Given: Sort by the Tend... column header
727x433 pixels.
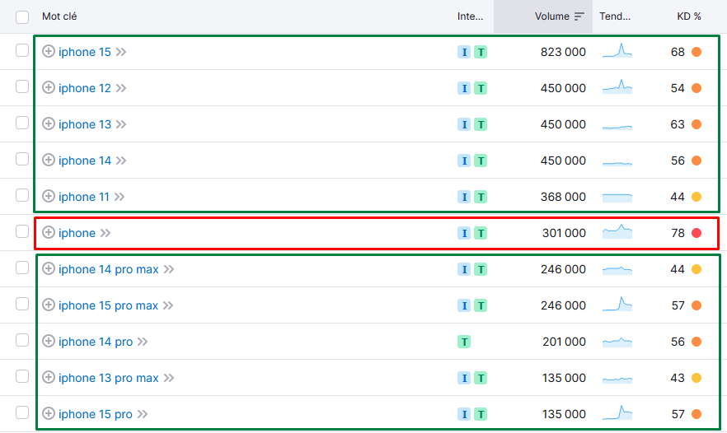Looking at the screenshot, I should 615,16.
